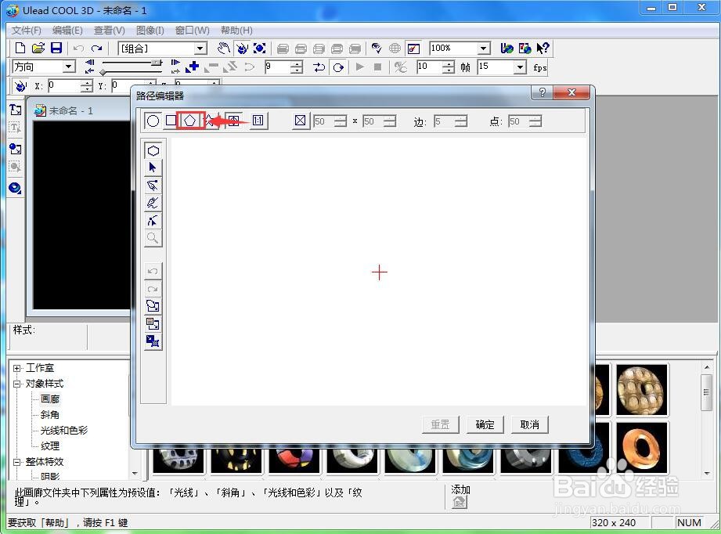Select the arrow pointer tool in Path Editor

point(153,168)
